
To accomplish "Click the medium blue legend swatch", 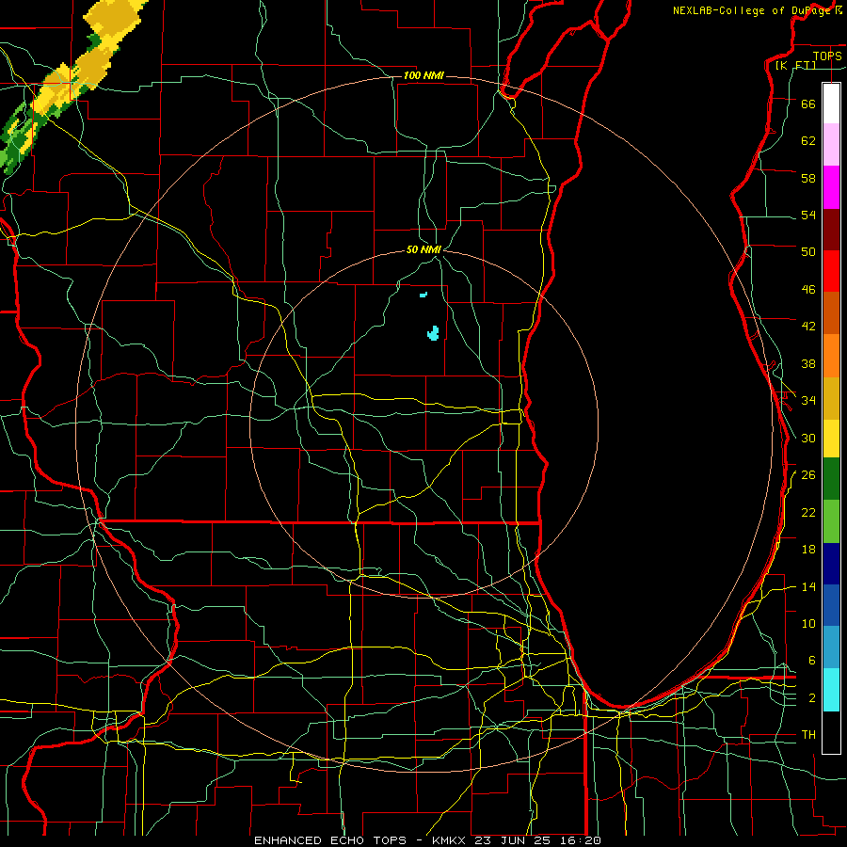I will (831, 605).
